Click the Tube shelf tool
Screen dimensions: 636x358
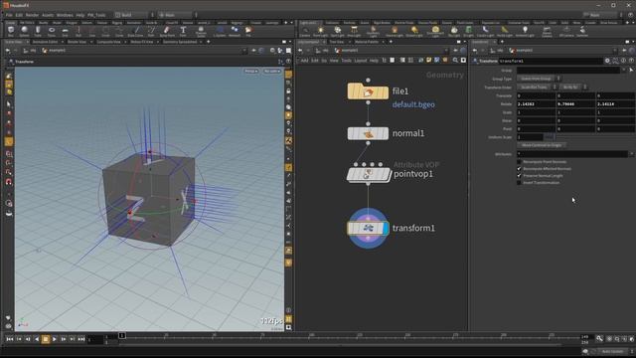click(38, 31)
